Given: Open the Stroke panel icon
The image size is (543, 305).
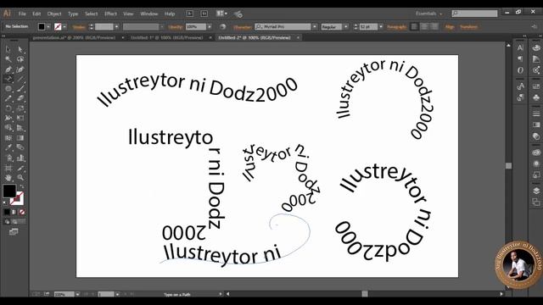Looking at the screenshot, I should click(536, 114).
